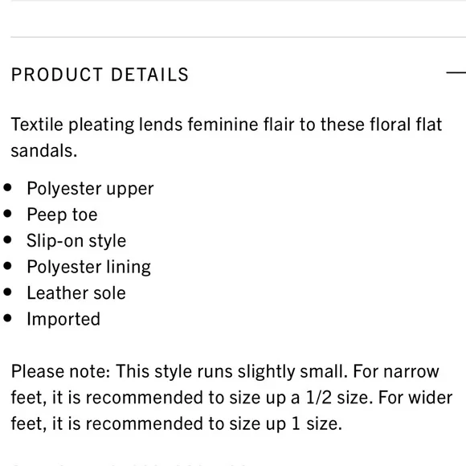Click the word "sandals." in the description

pyautogui.click(x=44, y=151)
